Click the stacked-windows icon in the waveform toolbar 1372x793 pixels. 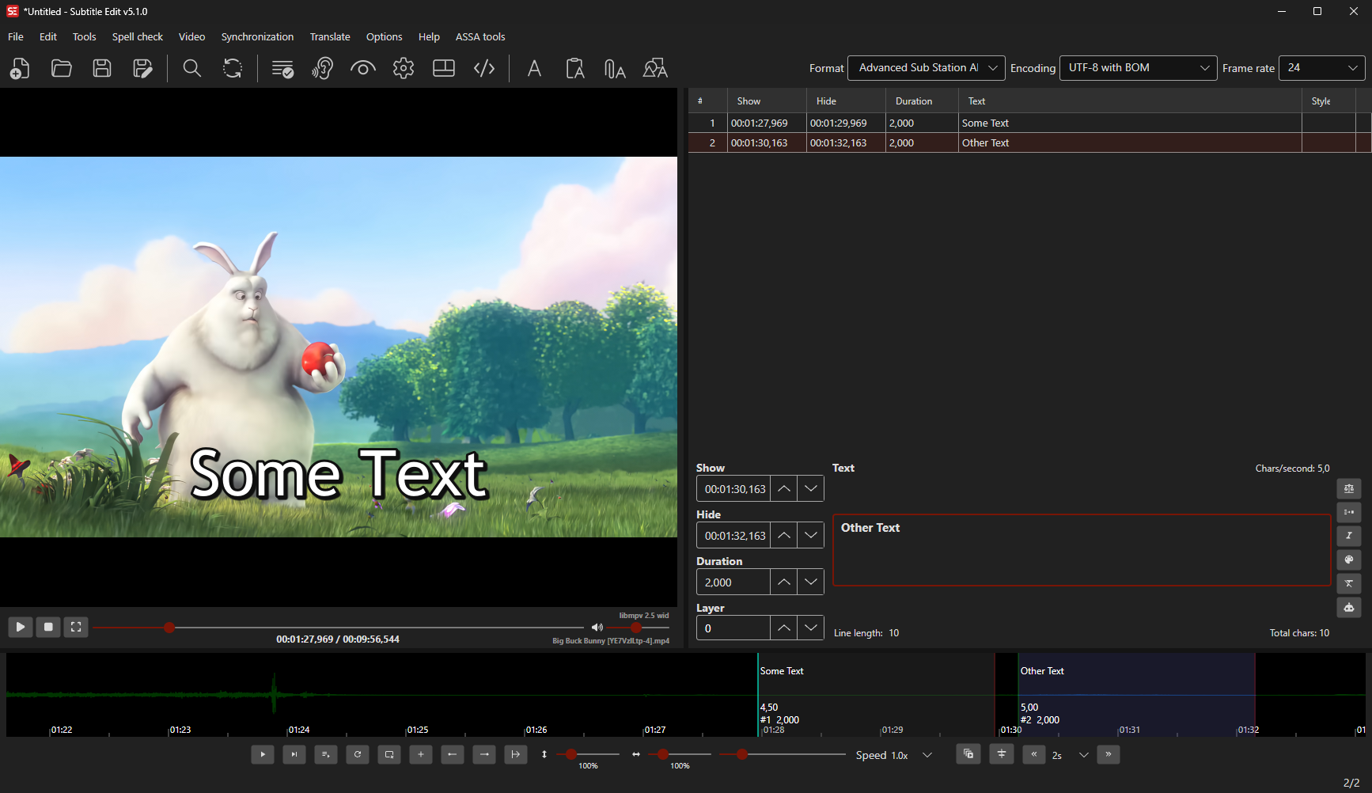click(968, 754)
